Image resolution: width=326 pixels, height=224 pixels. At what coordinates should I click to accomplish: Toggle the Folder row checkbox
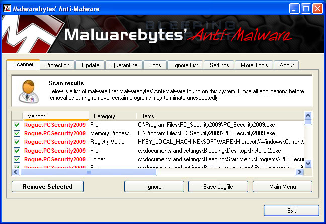[17, 159]
